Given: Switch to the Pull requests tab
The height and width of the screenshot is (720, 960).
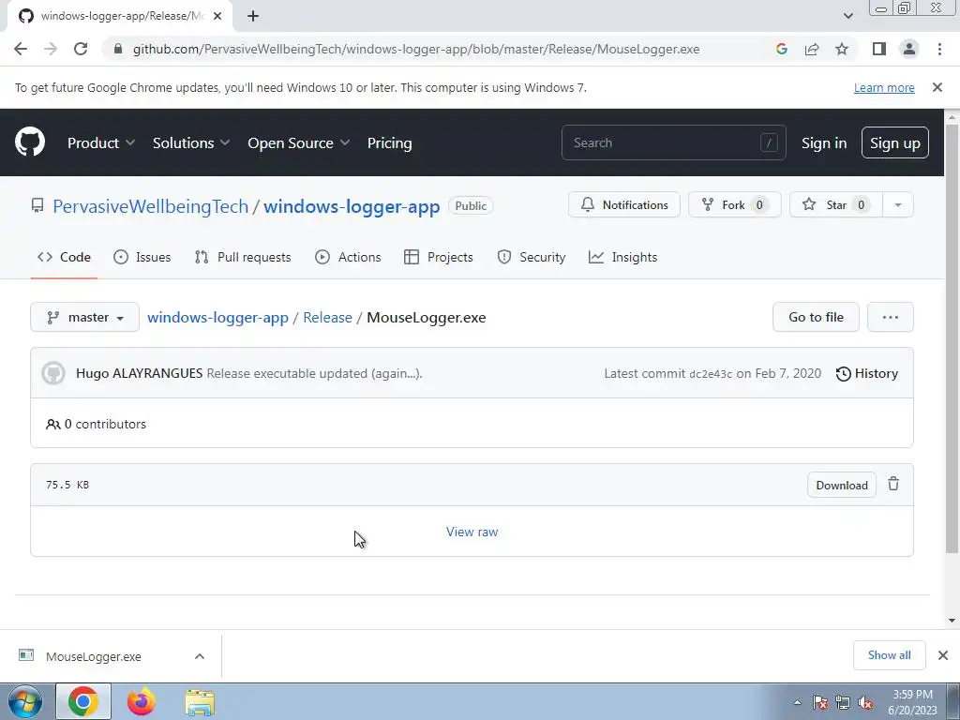Looking at the screenshot, I should click(243, 257).
